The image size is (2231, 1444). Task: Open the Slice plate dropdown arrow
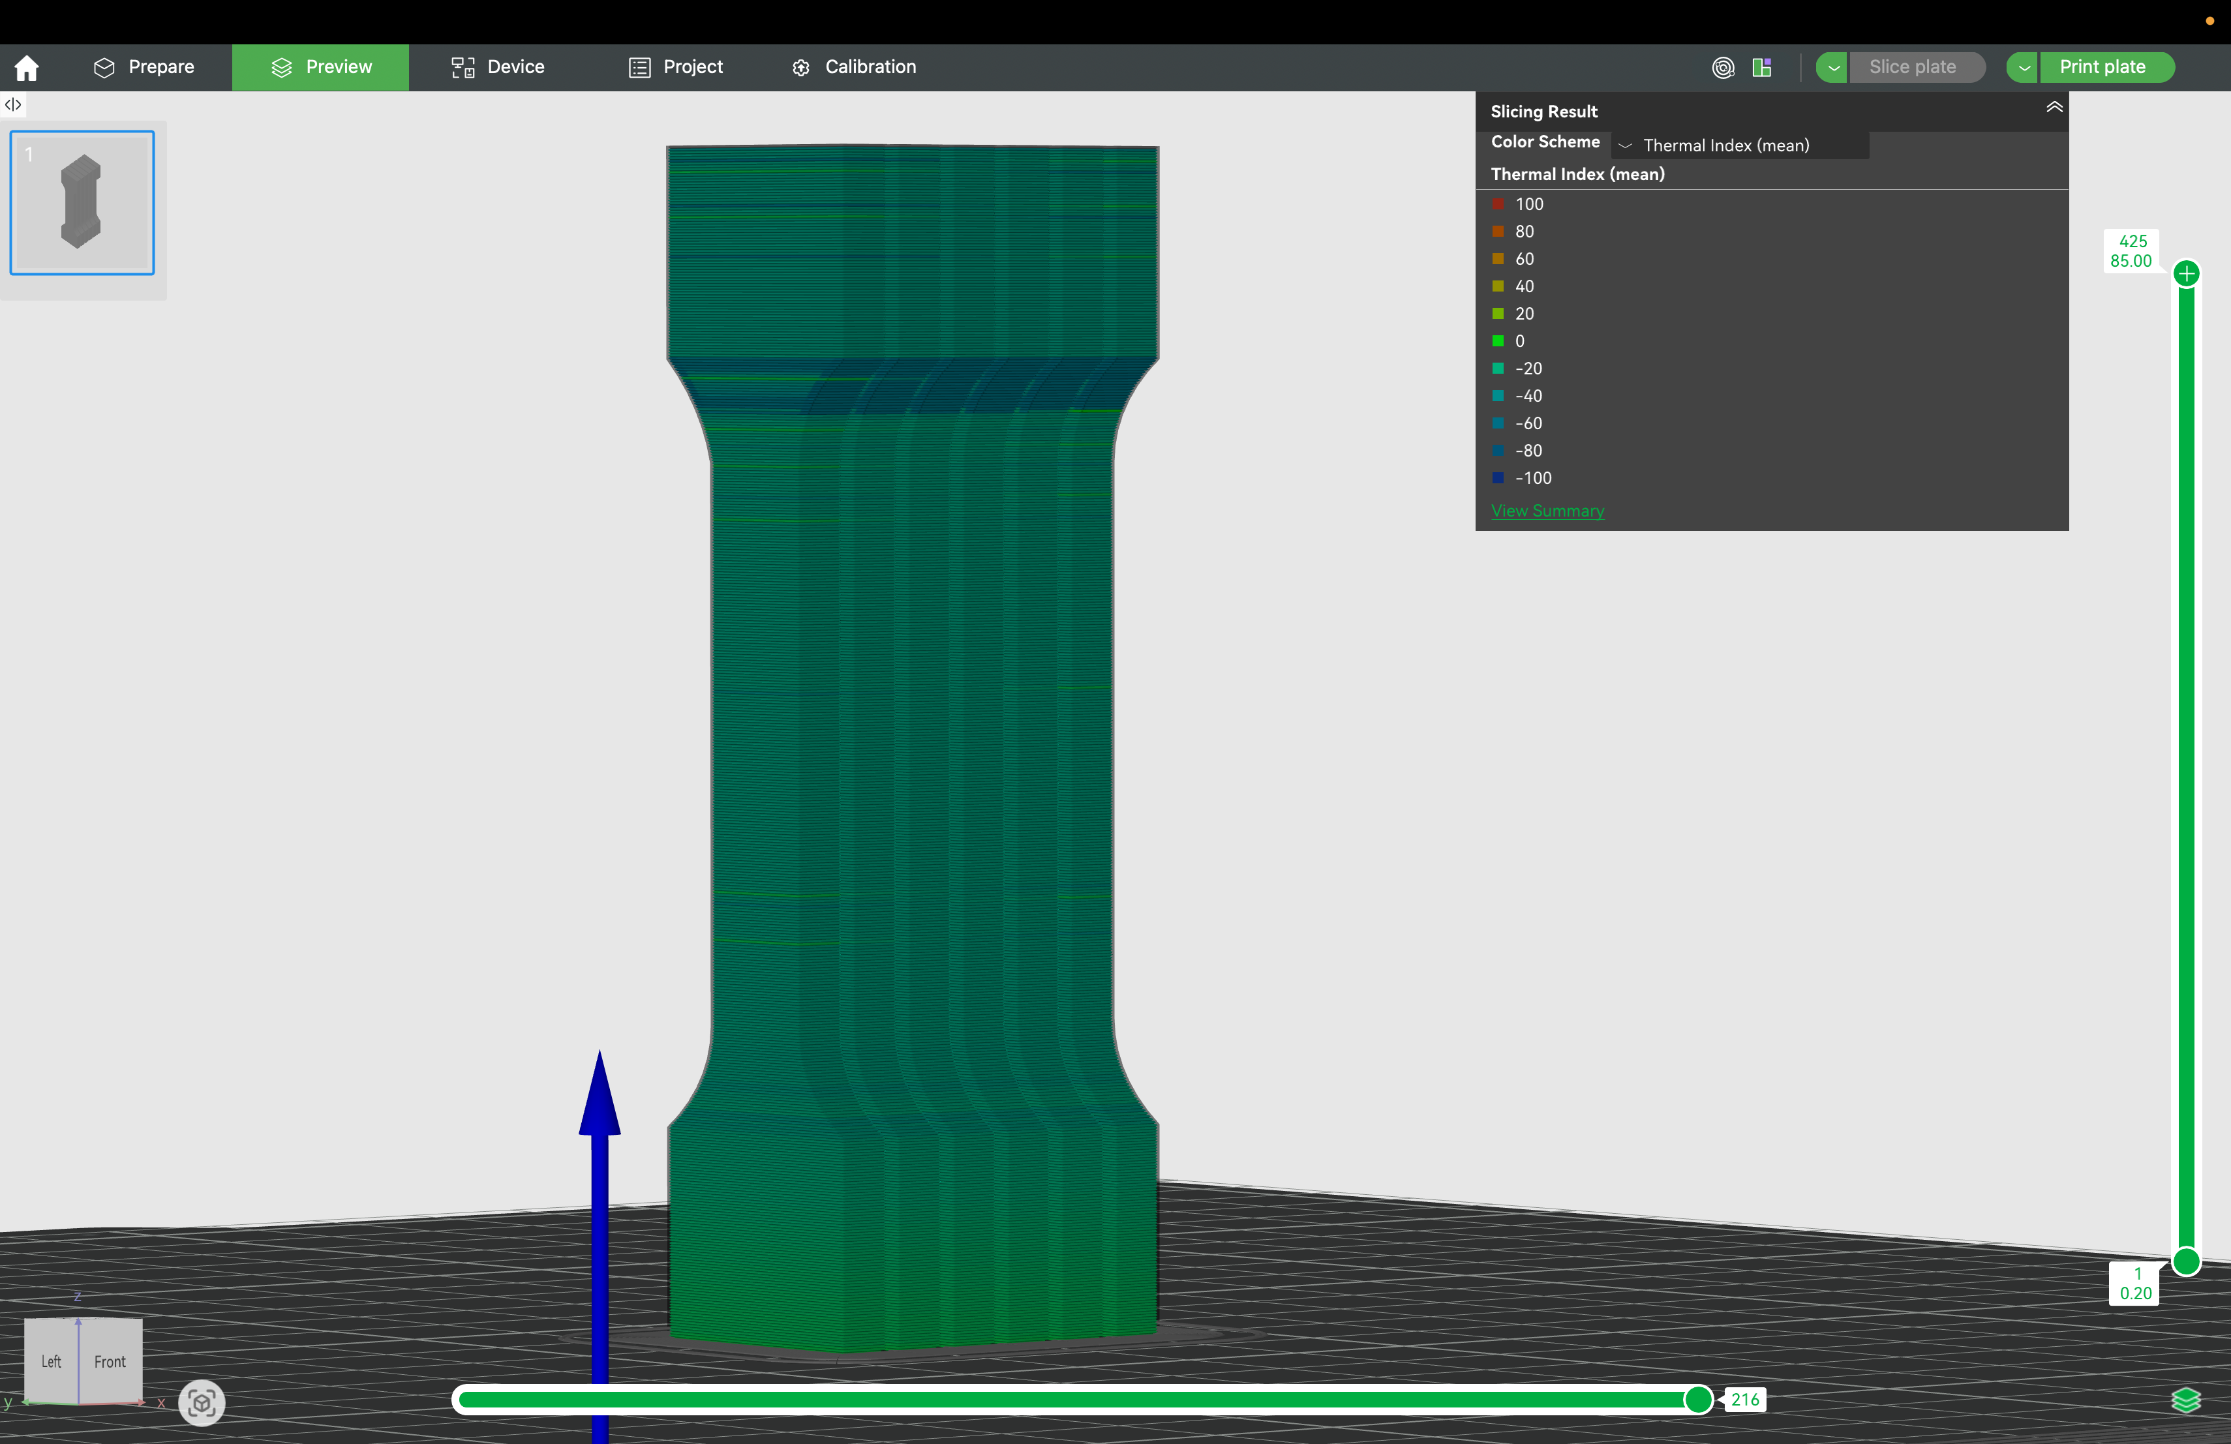[1832, 67]
